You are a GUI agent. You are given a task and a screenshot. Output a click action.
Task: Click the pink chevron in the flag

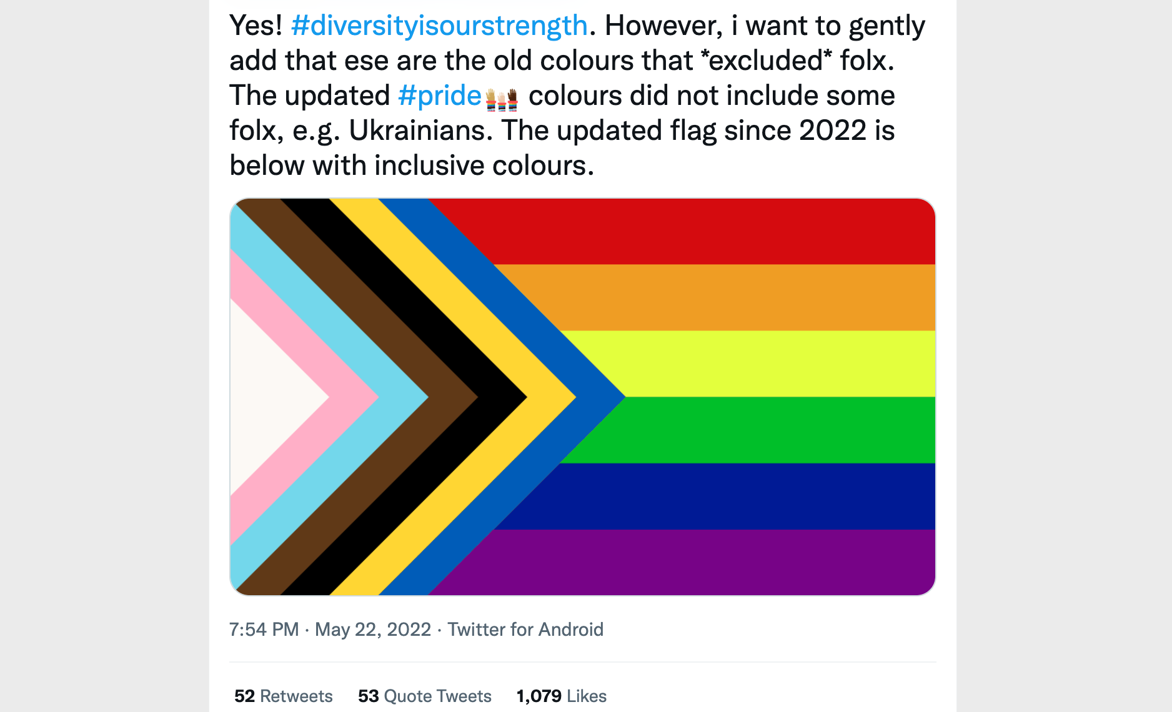pyautogui.click(x=353, y=397)
